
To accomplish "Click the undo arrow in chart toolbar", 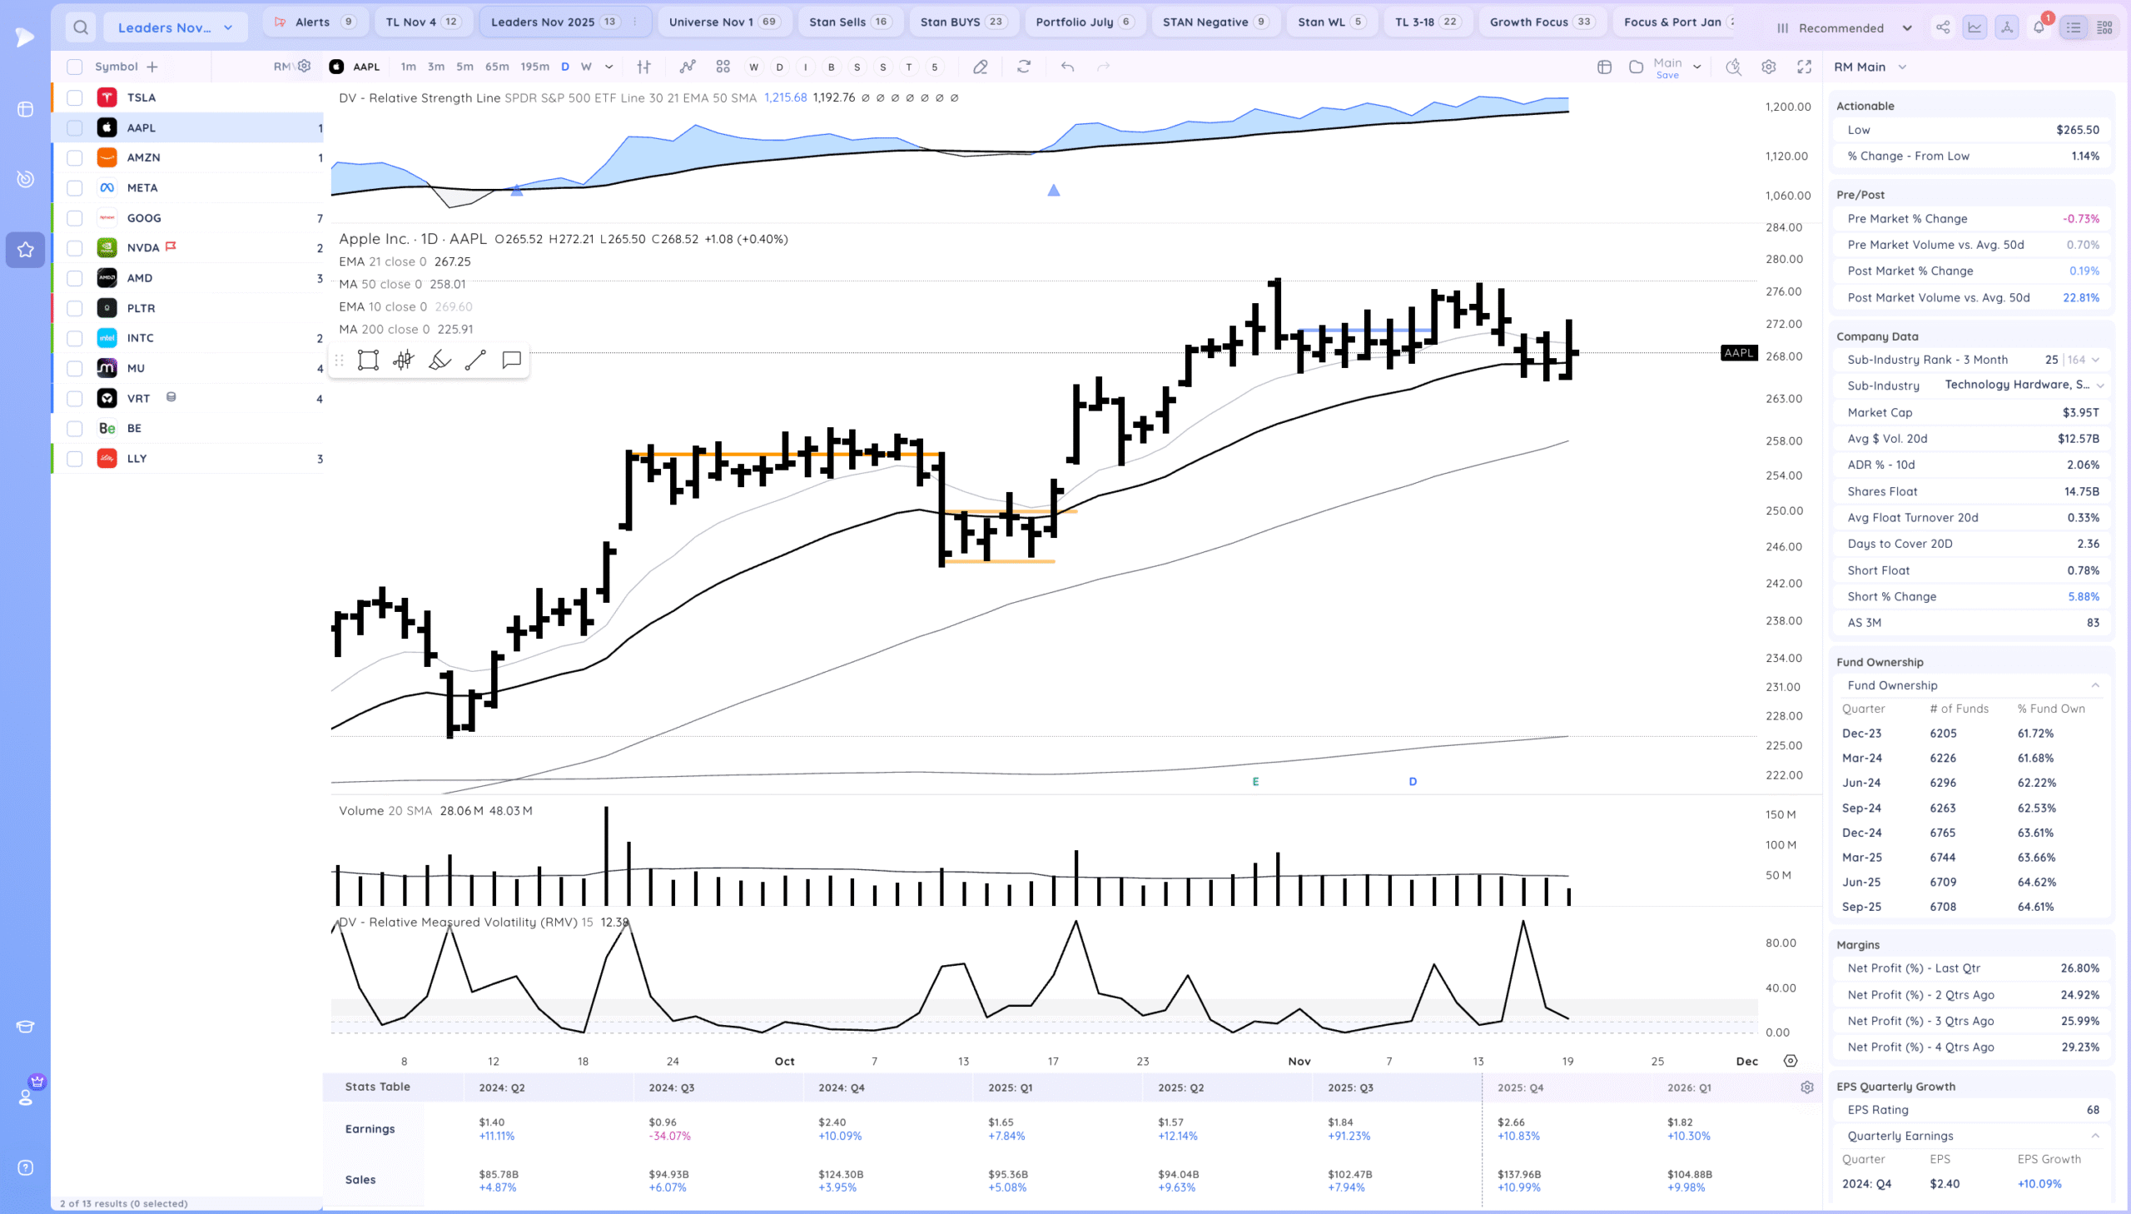I will coord(1067,67).
